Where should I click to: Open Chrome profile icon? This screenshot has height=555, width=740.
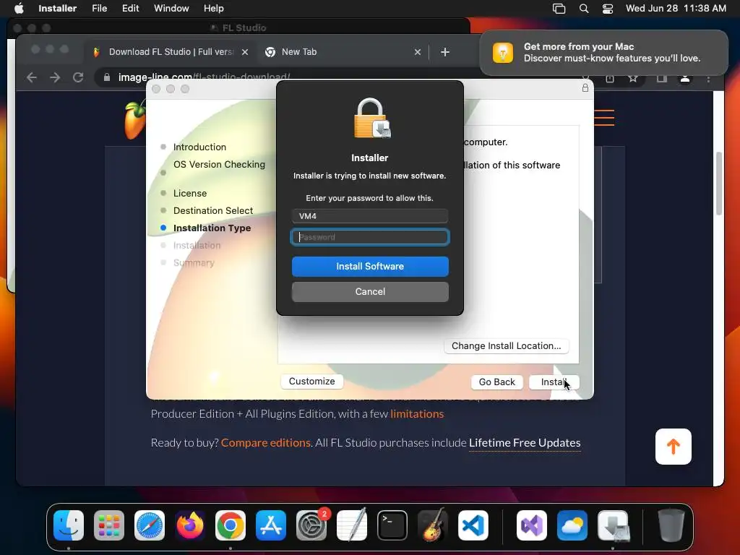(685, 78)
